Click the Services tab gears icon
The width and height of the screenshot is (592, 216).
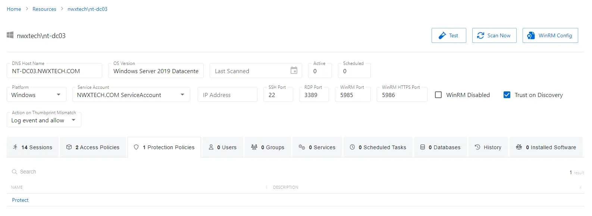(302, 147)
